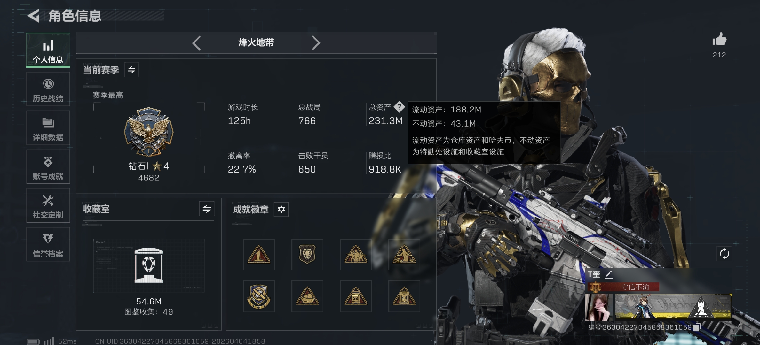The width and height of the screenshot is (760, 345).
Task: Open the 历史战绩 tab
Action: click(48, 89)
